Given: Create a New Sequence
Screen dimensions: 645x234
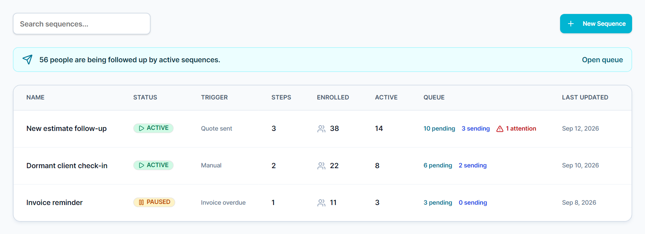Looking at the screenshot, I should pos(596,24).
